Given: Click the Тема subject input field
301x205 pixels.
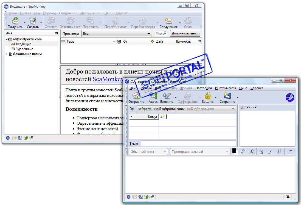Looking at the screenshot, I should [x=188, y=143].
